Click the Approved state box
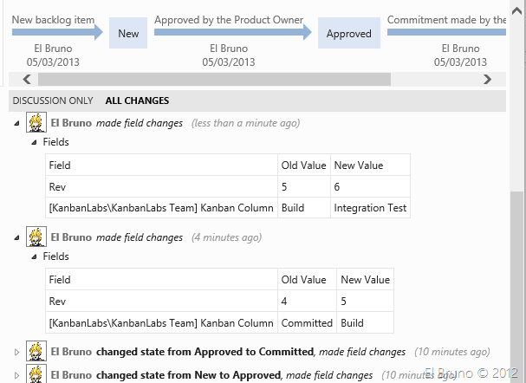The height and width of the screenshot is (383, 526). pyautogui.click(x=349, y=34)
